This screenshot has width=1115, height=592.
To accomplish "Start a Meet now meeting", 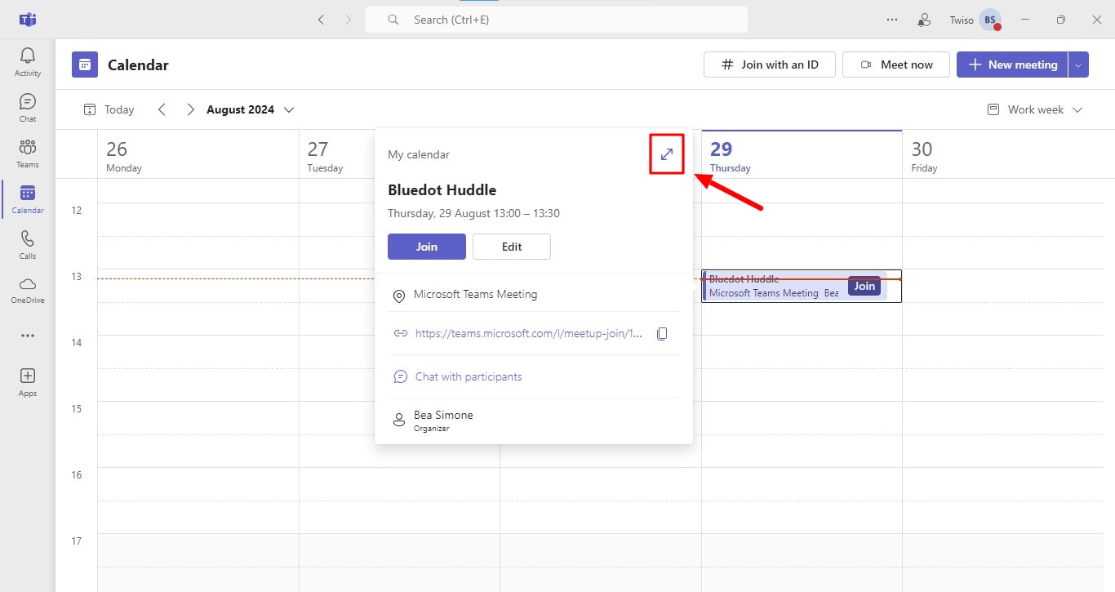I will coord(896,65).
